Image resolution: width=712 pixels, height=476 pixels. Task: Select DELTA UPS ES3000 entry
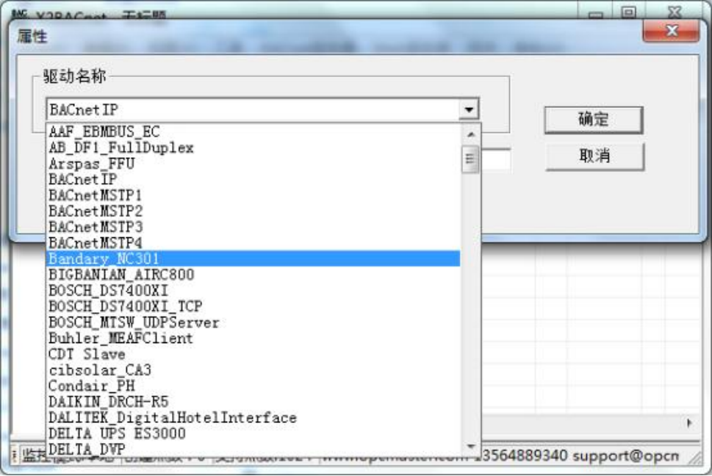point(253,433)
